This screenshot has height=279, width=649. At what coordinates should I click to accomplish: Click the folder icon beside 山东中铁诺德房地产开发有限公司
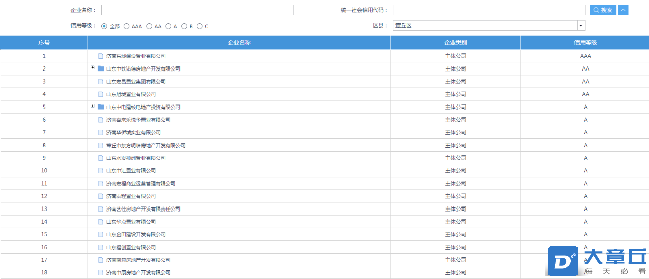[x=101, y=69]
